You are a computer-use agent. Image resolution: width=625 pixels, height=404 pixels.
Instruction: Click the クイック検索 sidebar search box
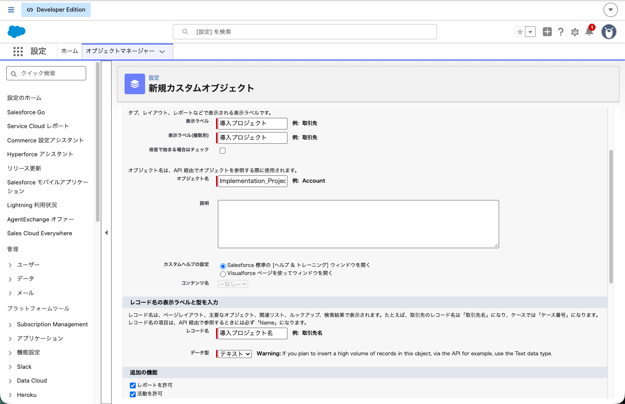[x=46, y=73]
